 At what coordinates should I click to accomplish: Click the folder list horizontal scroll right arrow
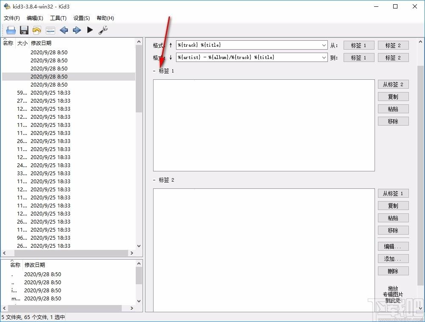point(132,308)
